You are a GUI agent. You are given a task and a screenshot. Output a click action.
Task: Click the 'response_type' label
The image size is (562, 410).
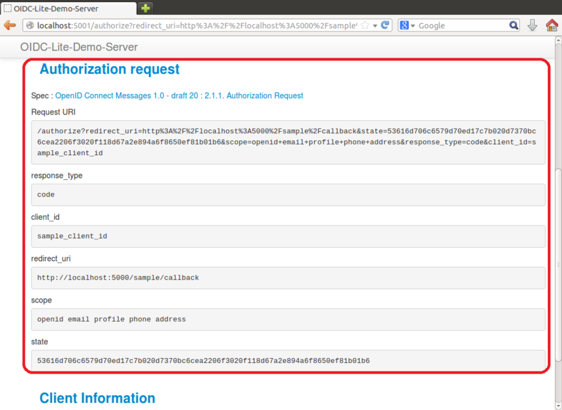pos(57,176)
